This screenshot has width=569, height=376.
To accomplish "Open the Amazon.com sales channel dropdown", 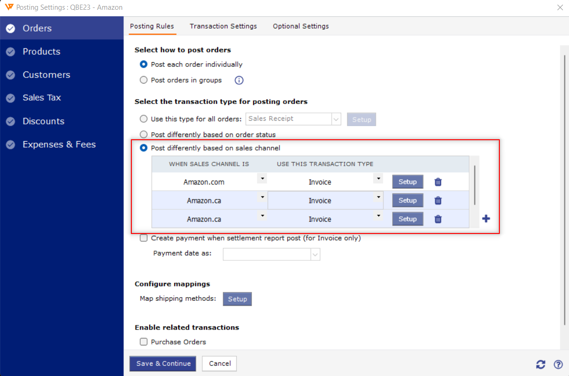I will (262, 178).
